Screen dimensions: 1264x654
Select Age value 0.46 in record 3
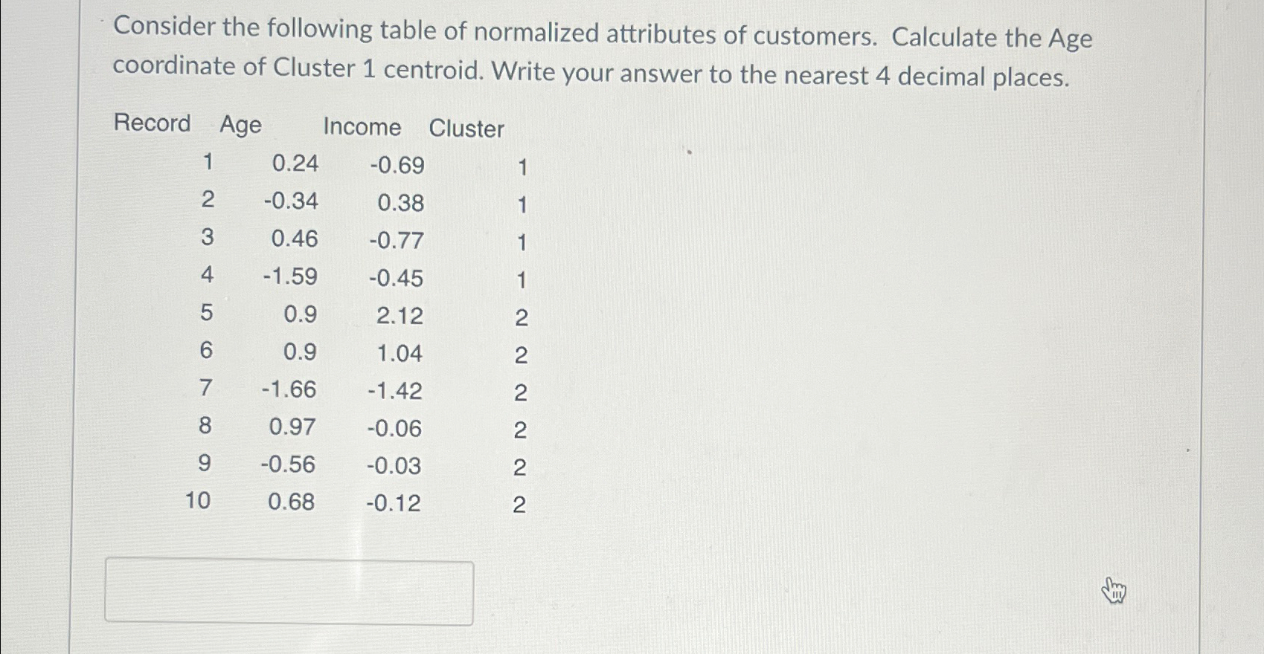[294, 239]
